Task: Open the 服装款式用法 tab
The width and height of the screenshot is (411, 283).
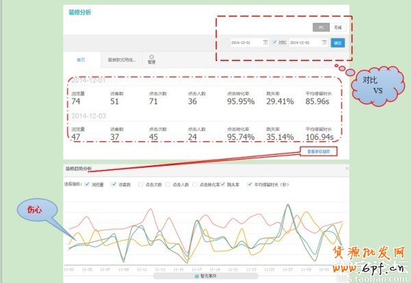Action: [121, 60]
